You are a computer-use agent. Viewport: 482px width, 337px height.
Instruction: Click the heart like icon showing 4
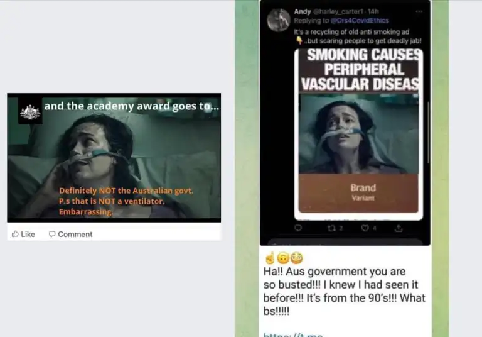click(x=365, y=228)
